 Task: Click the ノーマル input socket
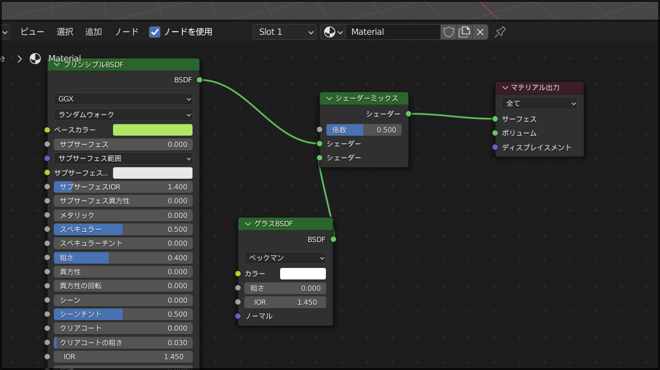[238, 316]
